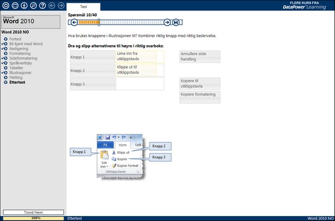Click the save icon beside question progress bar
335x221 pixels.
click(176, 22)
